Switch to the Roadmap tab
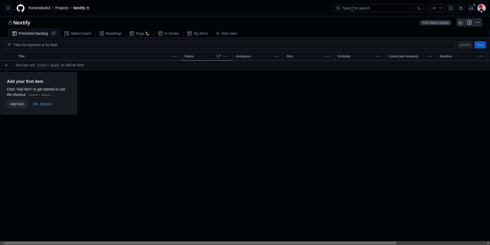Screen dimensions: 490x245 pyautogui.click(x=111, y=33)
